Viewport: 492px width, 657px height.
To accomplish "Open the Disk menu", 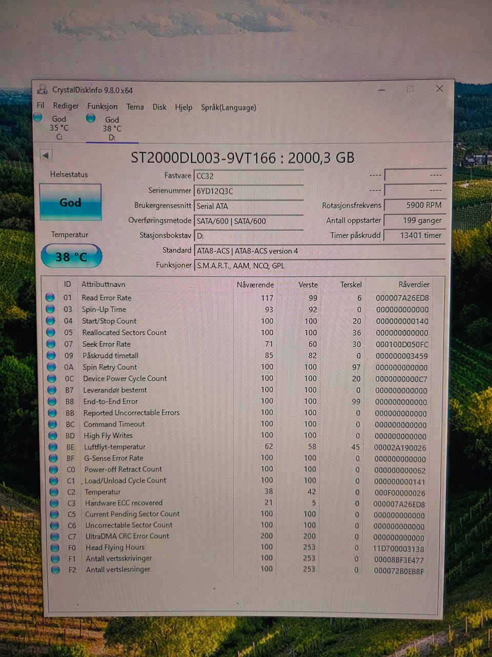I will [x=159, y=107].
